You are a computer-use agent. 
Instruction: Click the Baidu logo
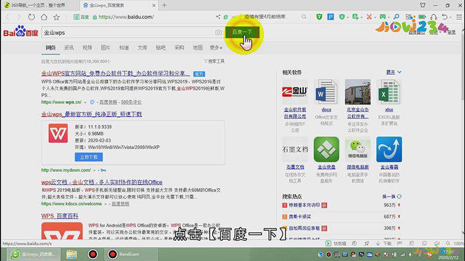click(x=21, y=31)
